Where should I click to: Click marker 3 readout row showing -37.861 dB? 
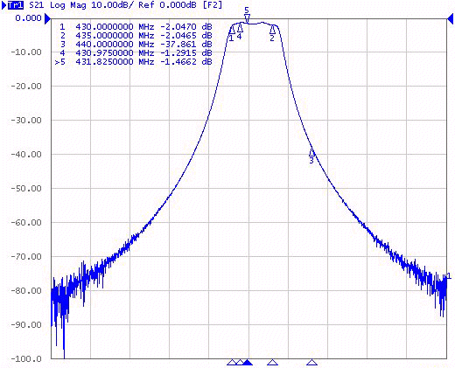pyautogui.click(x=136, y=45)
